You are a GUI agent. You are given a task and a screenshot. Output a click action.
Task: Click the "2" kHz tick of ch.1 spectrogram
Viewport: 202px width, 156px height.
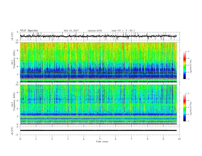18,74
